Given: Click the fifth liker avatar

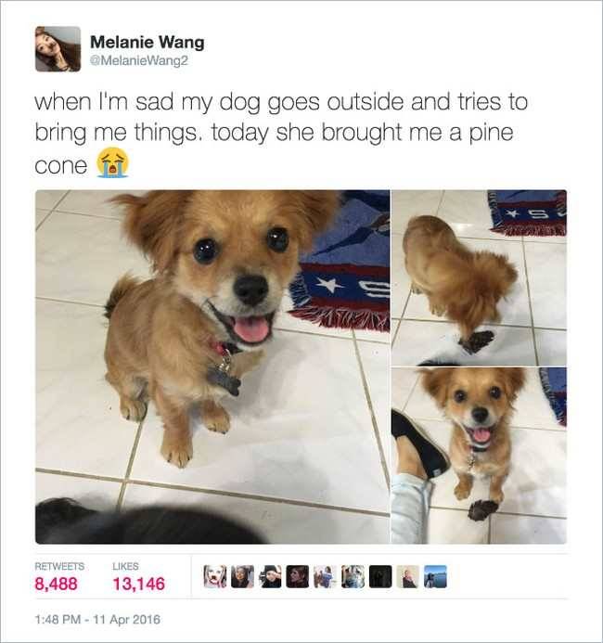Looking at the screenshot, I should 325,576.
